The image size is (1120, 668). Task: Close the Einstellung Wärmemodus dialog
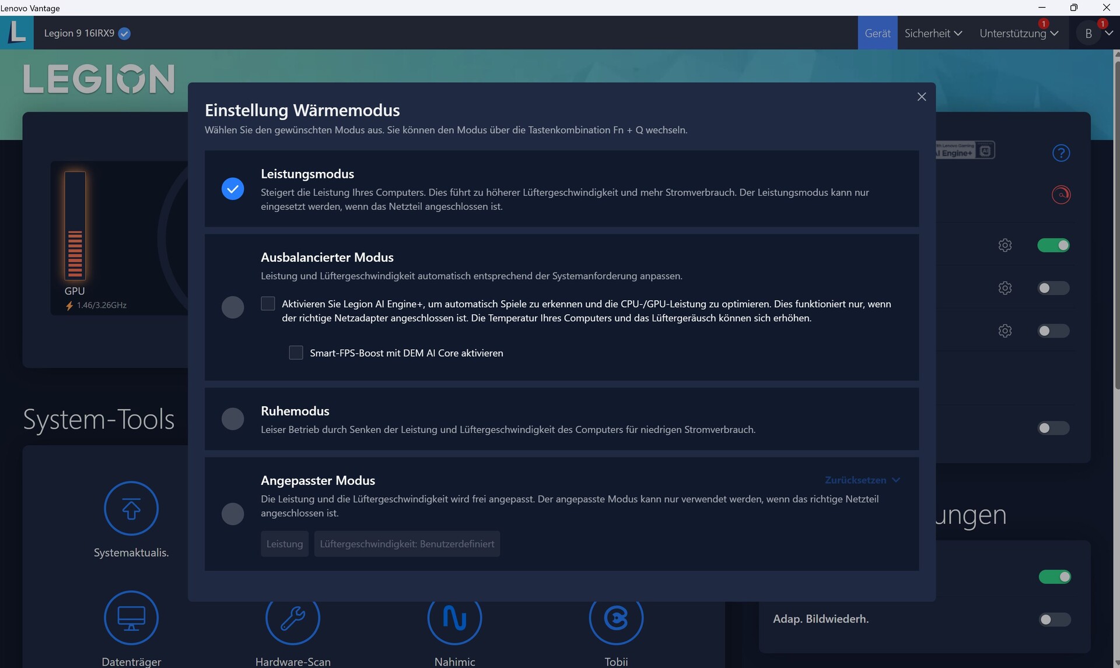[x=921, y=97]
